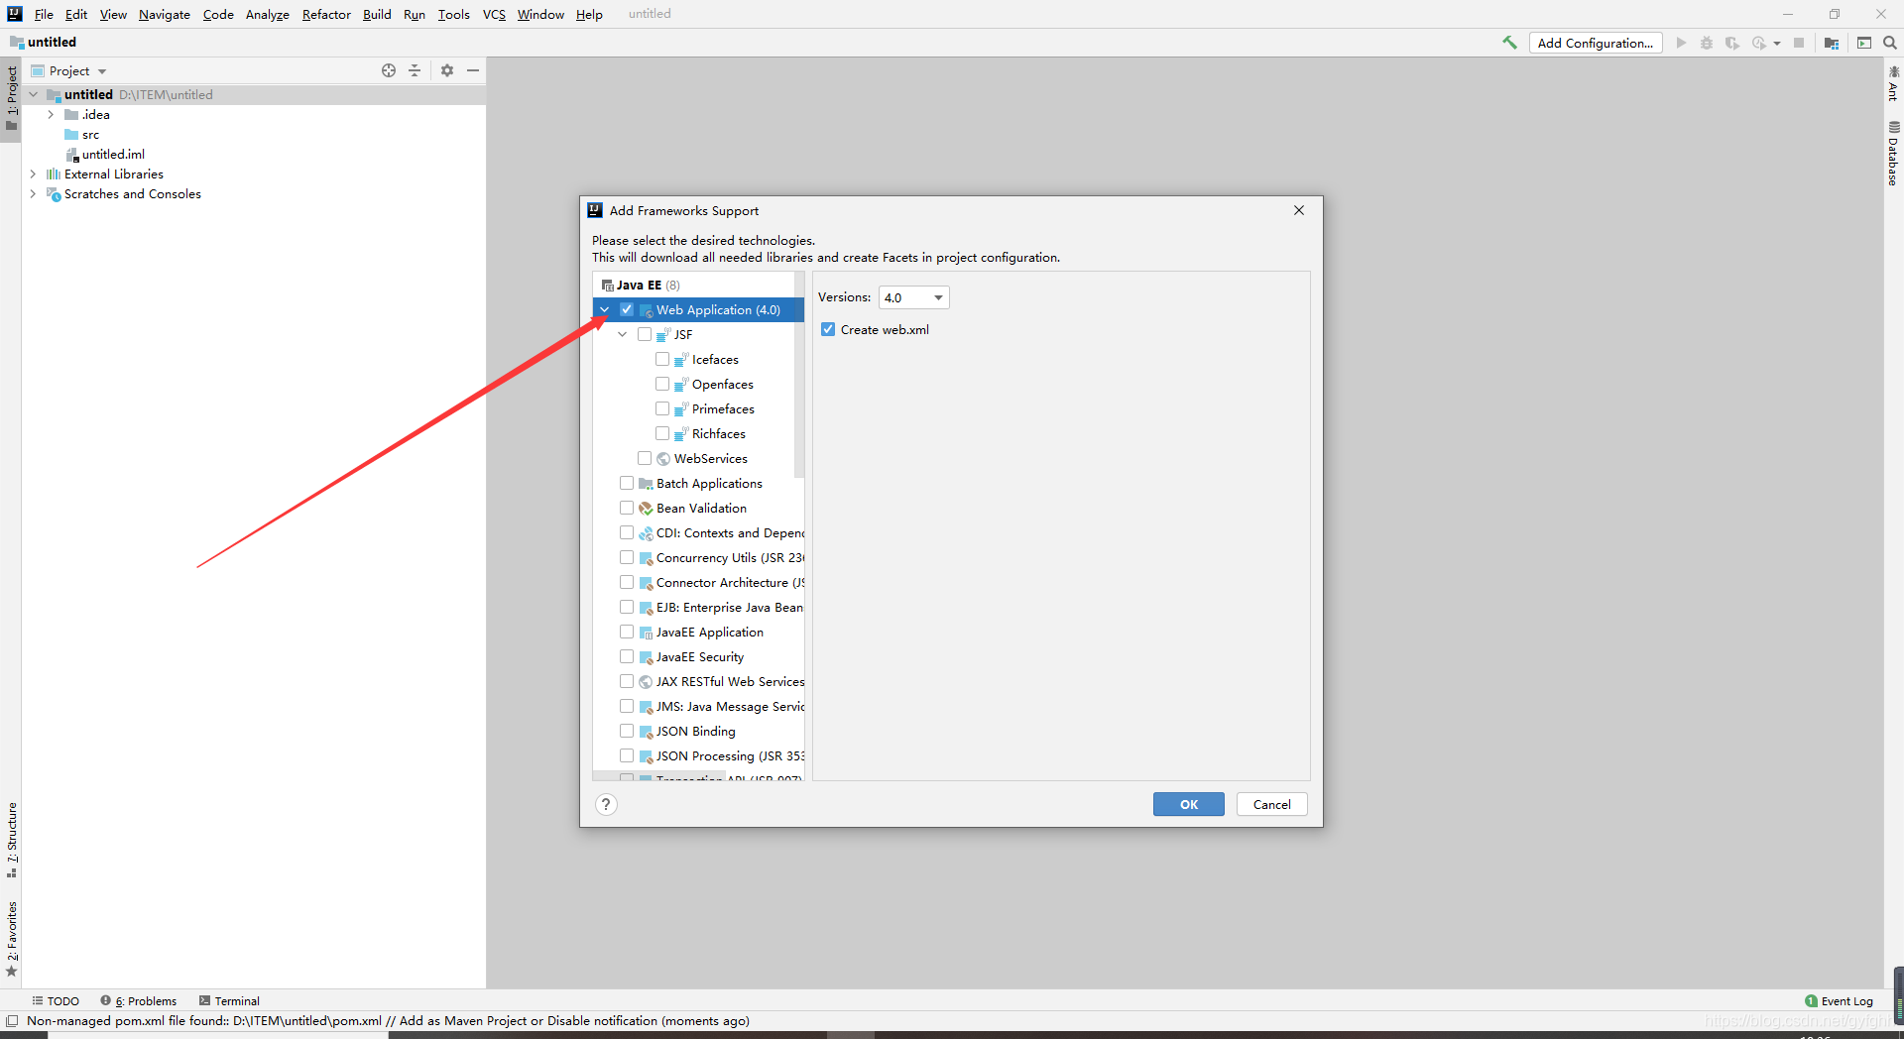Click Add Configuration... button
Image resolution: width=1904 pixels, height=1039 pixels.
pos(1595,43)
